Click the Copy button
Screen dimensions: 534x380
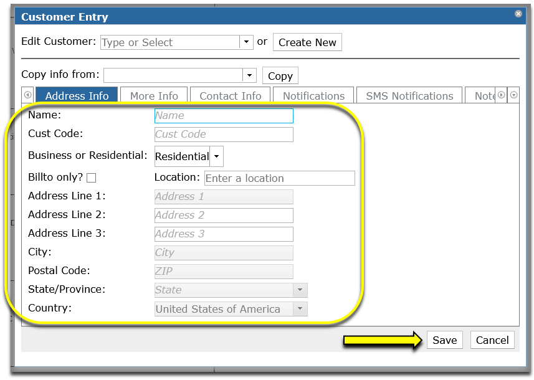(x=280, y=75)
